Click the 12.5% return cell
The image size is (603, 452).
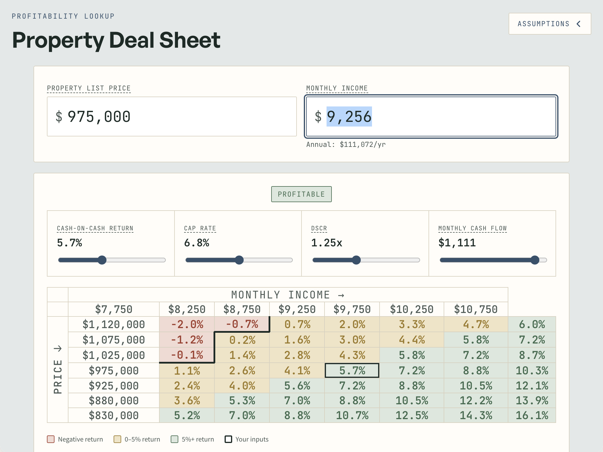click(x=412, y=415)
